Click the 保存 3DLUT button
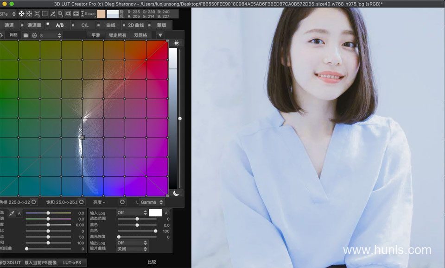This screenshot has height=268, width=445. pyautogui.click(x=11, y=262)
